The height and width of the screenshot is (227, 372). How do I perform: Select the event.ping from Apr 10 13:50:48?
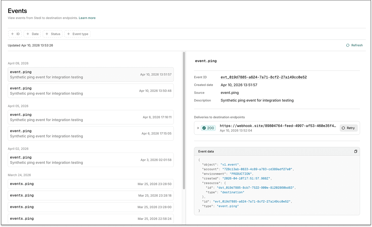tap(91, 91)
